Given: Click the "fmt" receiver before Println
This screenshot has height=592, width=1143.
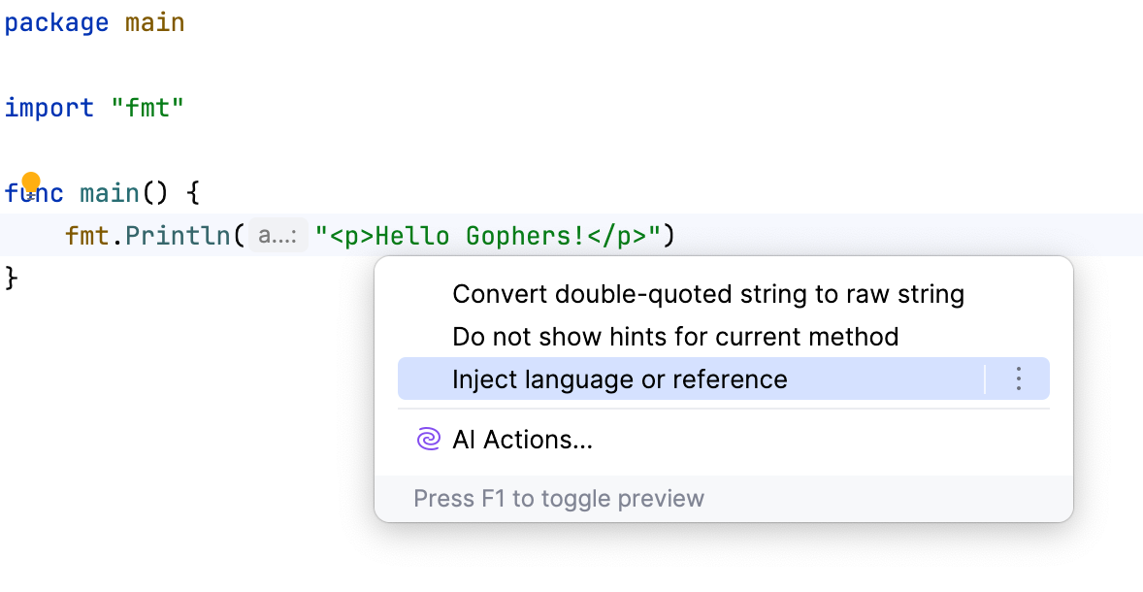Looking at the screenshot, I should 84,235.
